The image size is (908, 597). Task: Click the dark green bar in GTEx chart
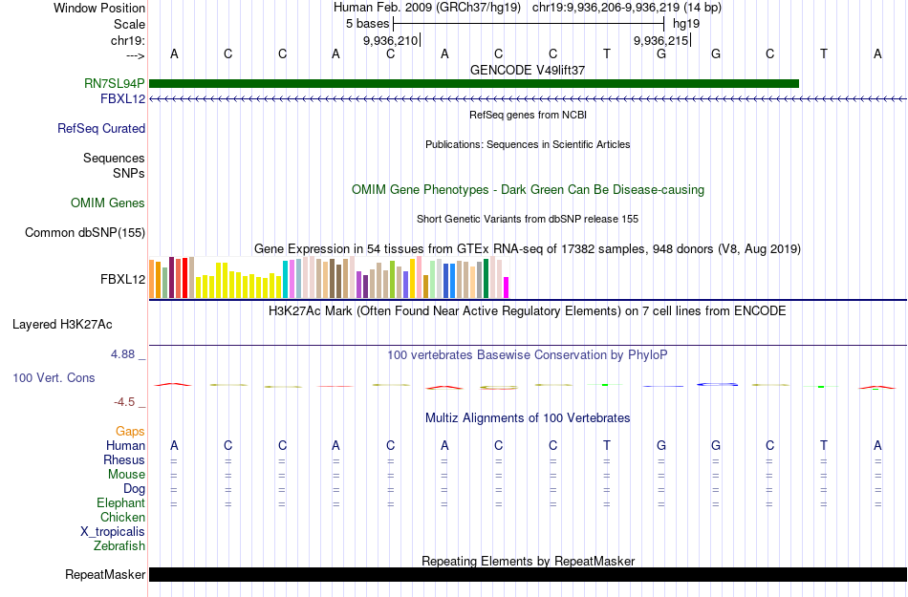[486, 279]
